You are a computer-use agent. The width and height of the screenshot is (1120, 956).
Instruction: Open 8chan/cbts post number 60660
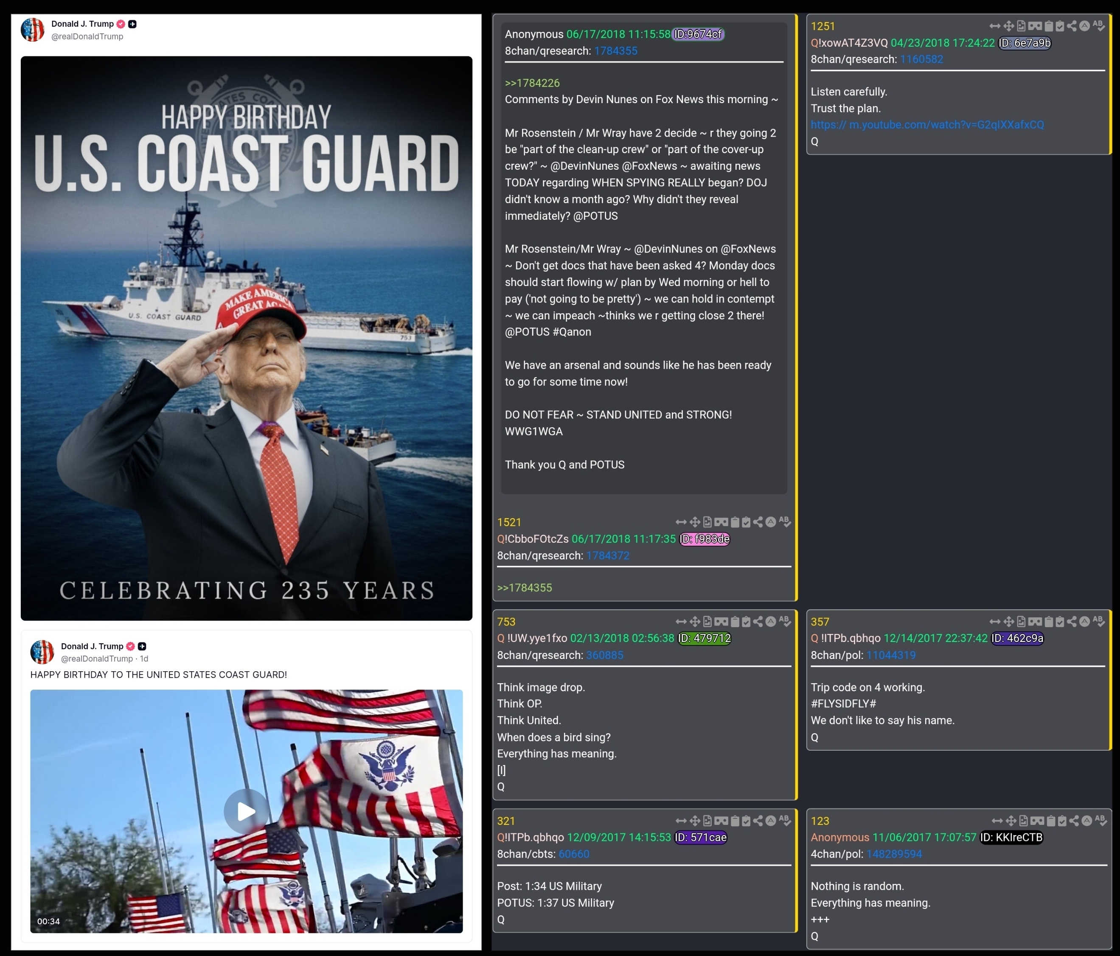point(573,854)
